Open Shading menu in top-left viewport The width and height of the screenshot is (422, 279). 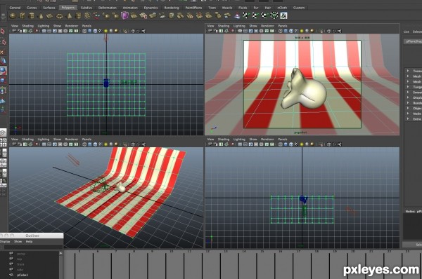point(27,26)
